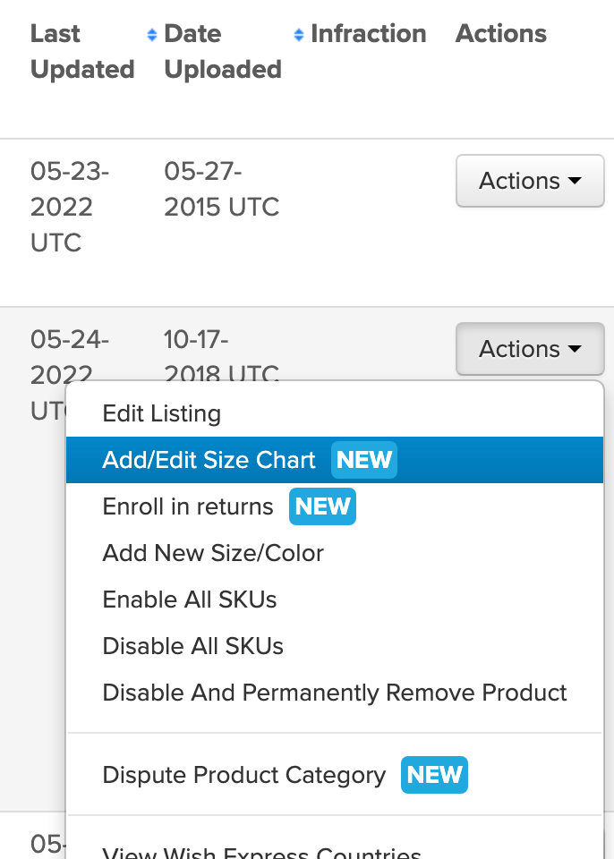Image resolution: width=614 pixels, height=859 pixels.
Task: Select Disable And Permanently Remove Product
Action: [335, 693]
